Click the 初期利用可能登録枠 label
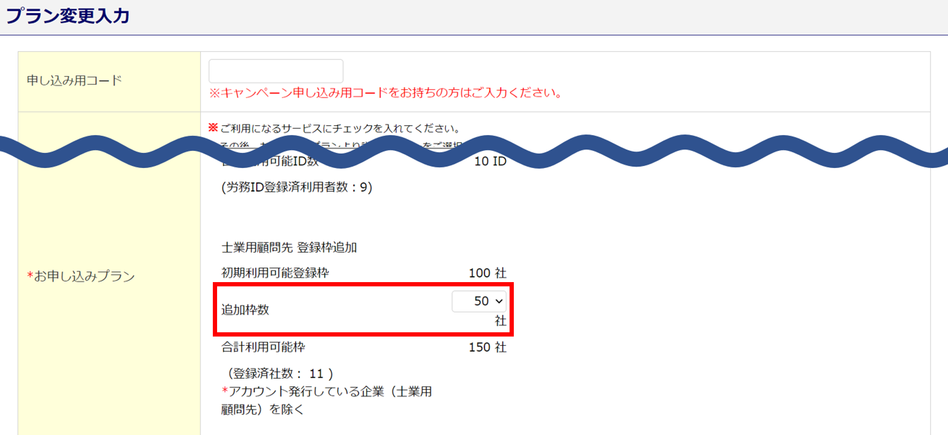 pos(275,273)
